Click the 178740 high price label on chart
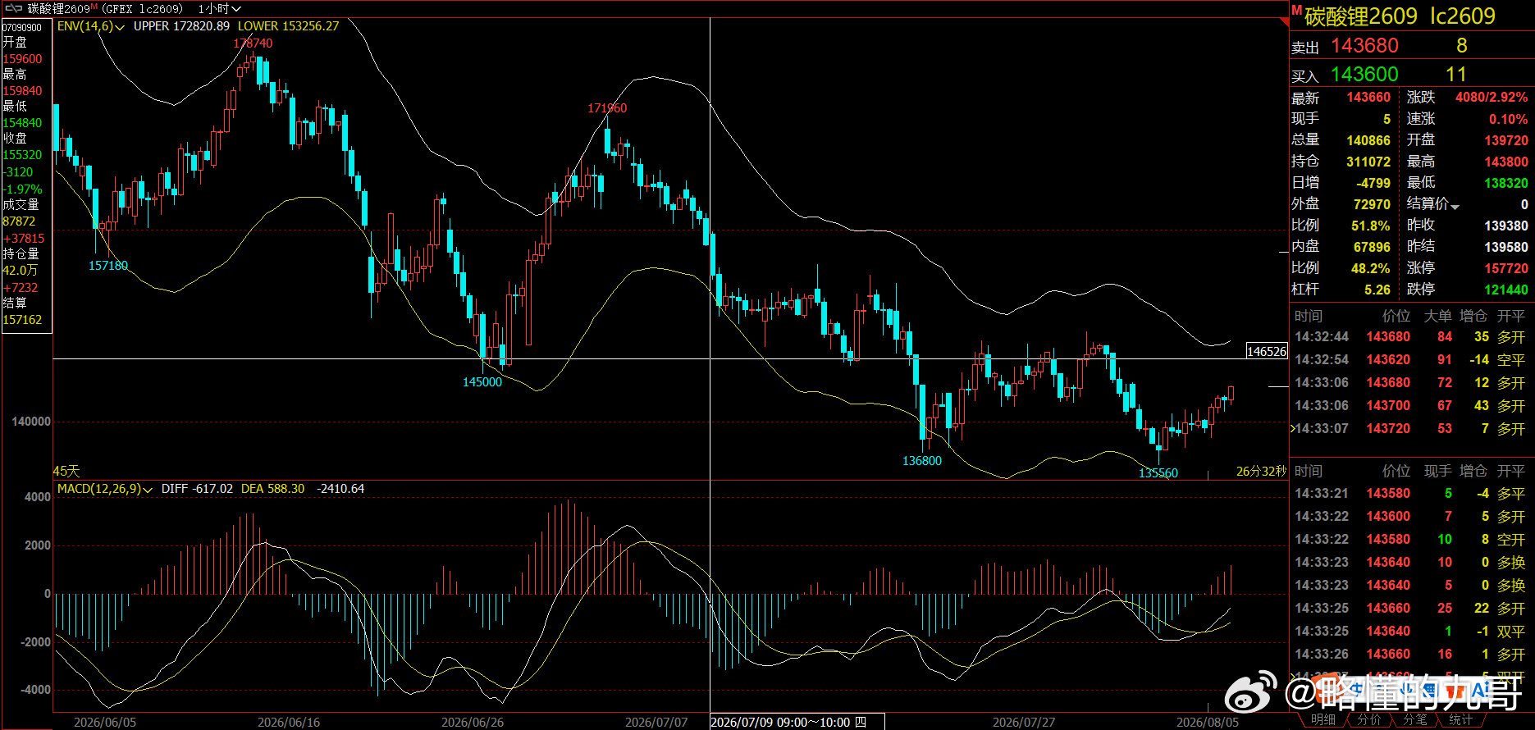The height and width of the screenshot is (730, 1535). click(253, 43)
